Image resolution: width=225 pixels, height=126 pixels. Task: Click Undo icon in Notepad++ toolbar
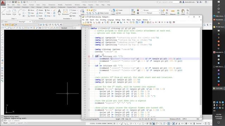pos(112,22)
